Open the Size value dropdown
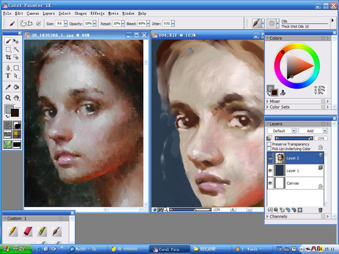Screen dimensions: 339x254 coord(66,24)
